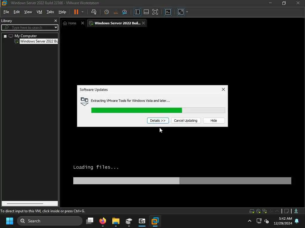Screen dimensions: 305x228
Task: Click the hard disk status icon
Action: [252, 211]
